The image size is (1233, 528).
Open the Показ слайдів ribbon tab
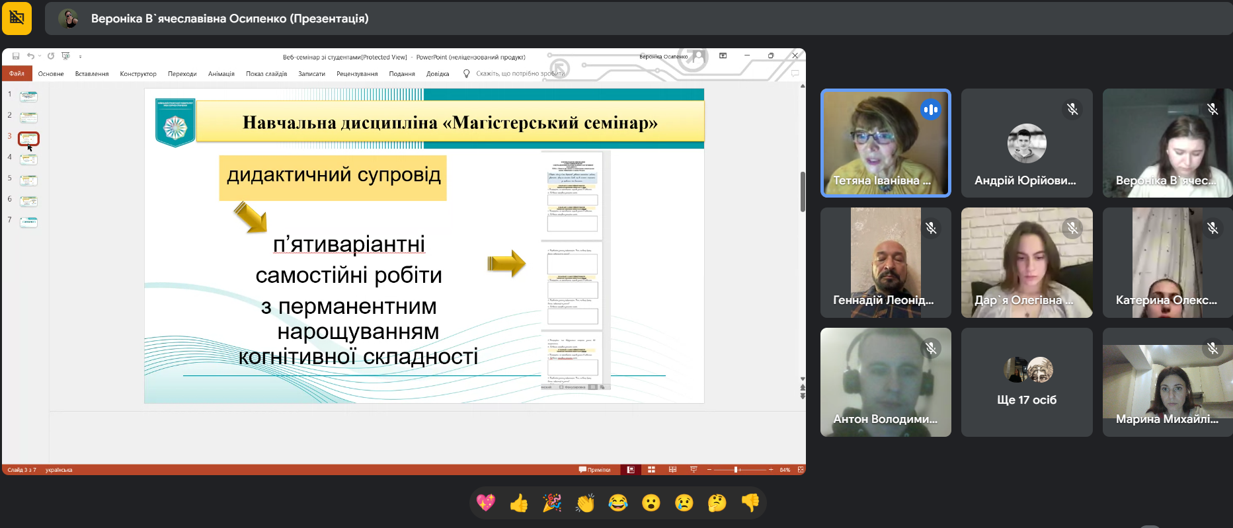[266, 74]
